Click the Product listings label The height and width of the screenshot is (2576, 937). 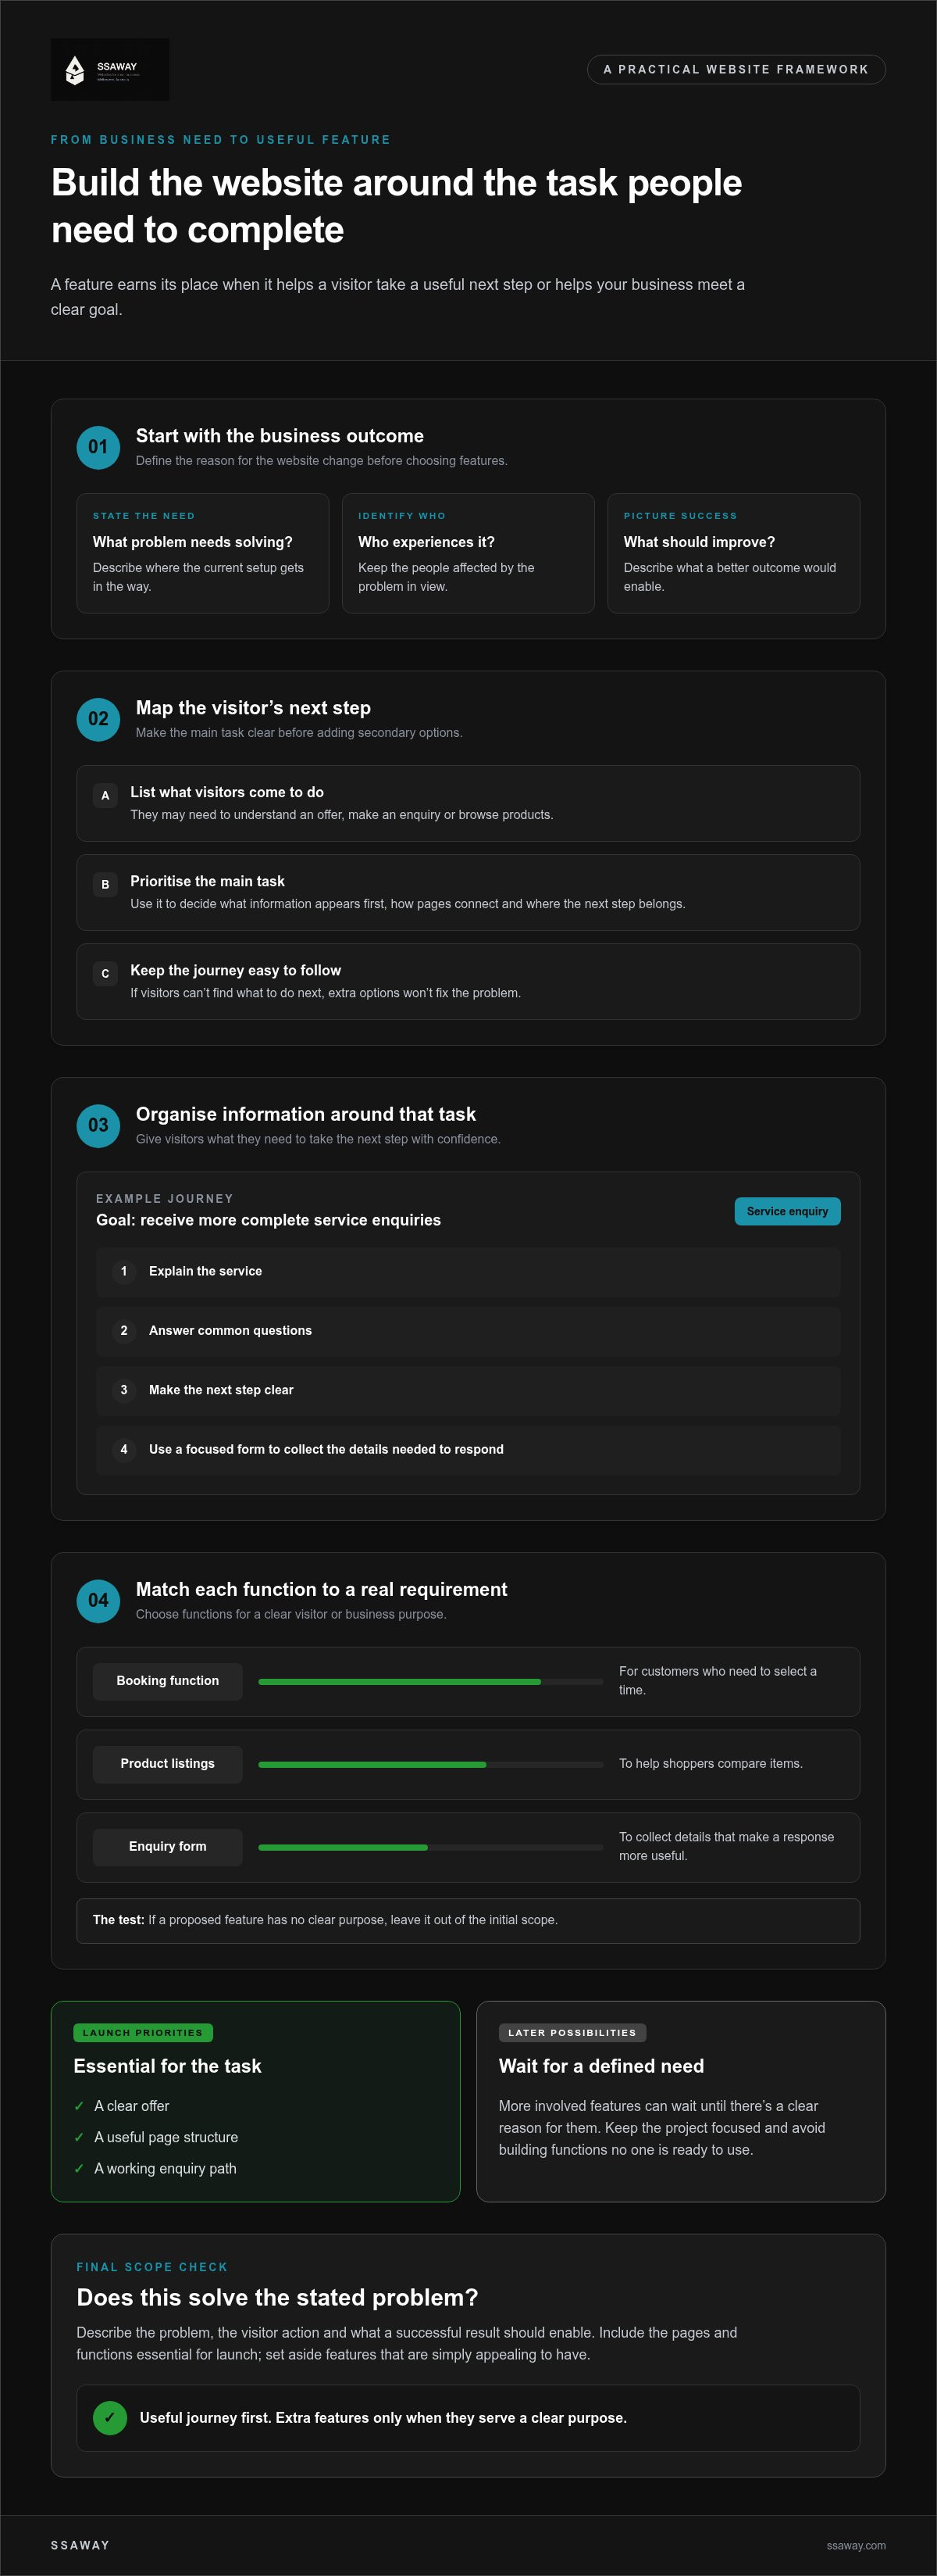point(168,1764)
